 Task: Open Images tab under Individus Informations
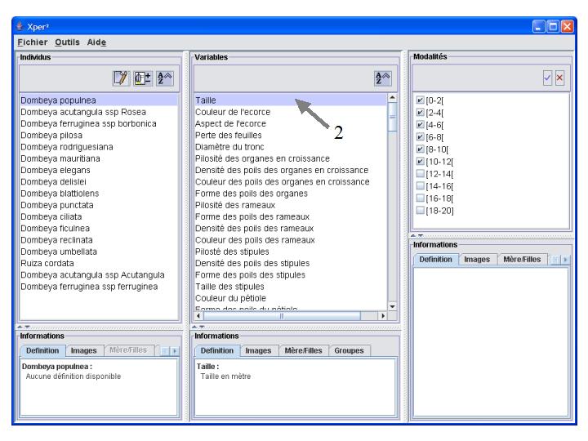coord(84,350)
